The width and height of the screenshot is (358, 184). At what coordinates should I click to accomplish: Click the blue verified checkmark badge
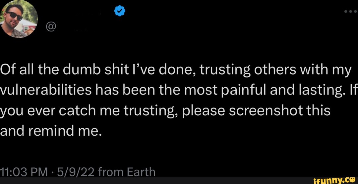[119, 12]
